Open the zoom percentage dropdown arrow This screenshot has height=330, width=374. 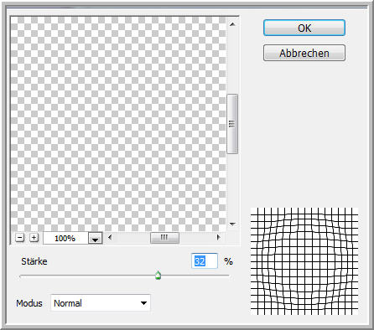96,238
